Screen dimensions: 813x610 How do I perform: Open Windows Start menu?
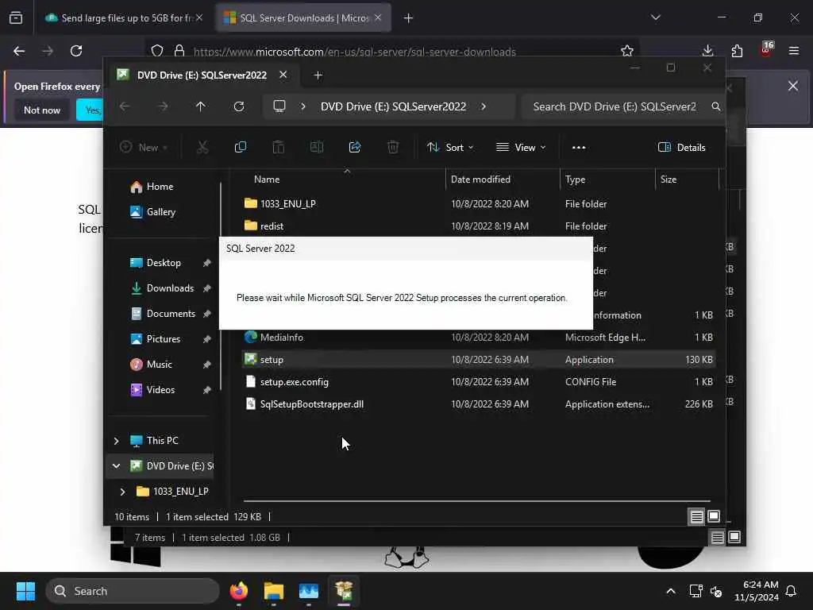[25, 591]
